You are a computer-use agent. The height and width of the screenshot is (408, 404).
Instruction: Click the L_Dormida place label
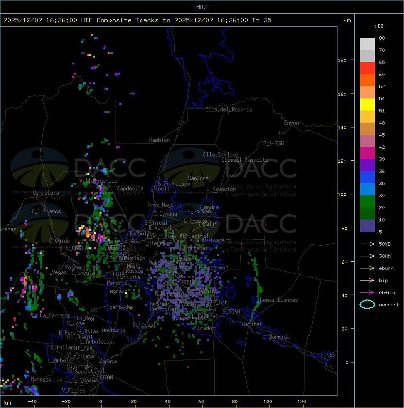click(x=276, y=337)
